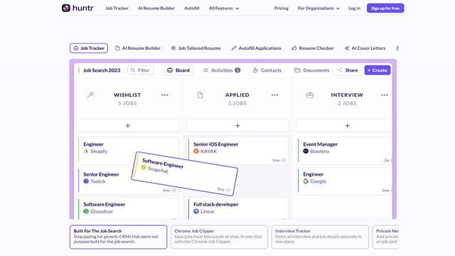
Task: Open the Interview column three-dot menu
Action: [x=385, y=95]
